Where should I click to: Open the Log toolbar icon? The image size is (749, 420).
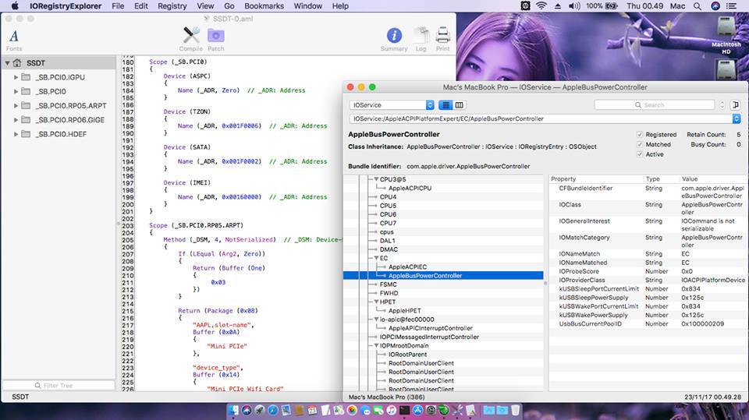tap(421, 35)
